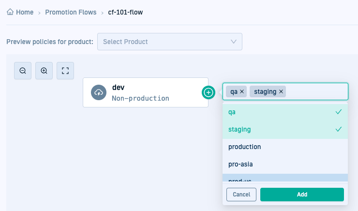Click the Home house icon in breadcrumb
This screenshot has width=358, height=211.
(10, 12)
